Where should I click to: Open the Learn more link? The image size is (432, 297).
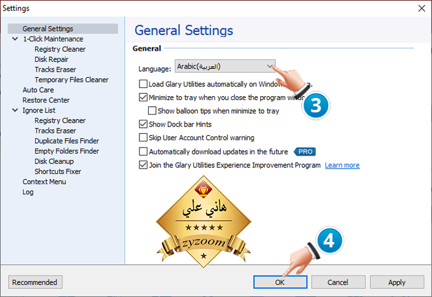tap(342, 165)
